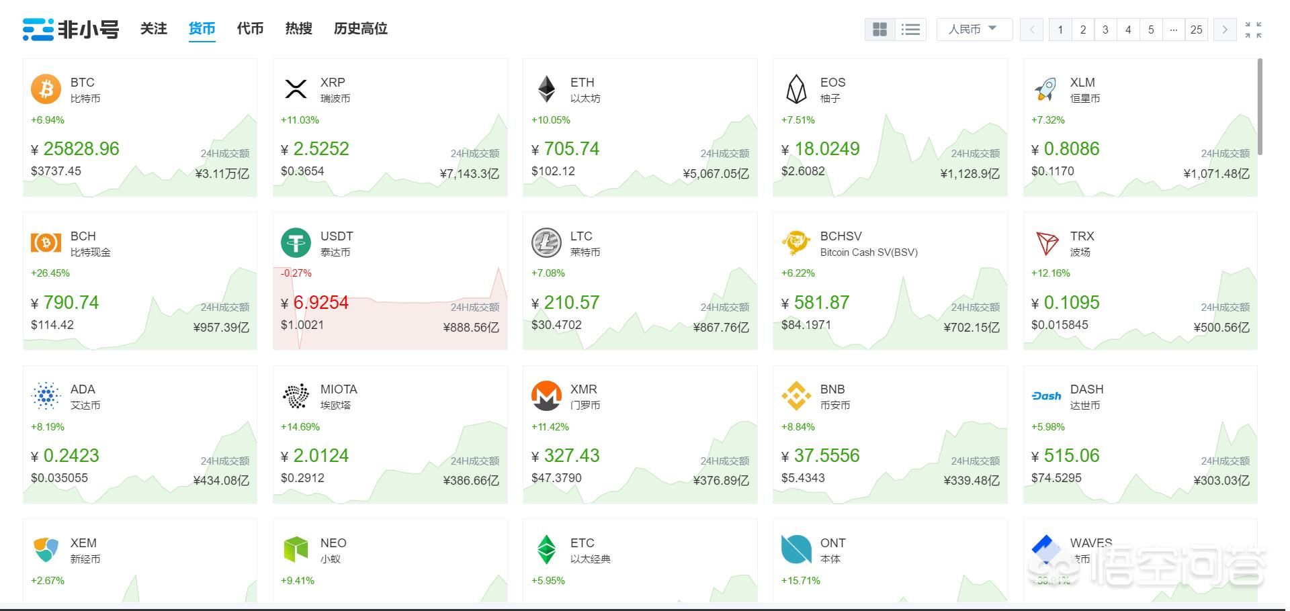Click MIOTA price ¥2.0124
This screenshot has width=1290, height=611.
tap(315, 455)
